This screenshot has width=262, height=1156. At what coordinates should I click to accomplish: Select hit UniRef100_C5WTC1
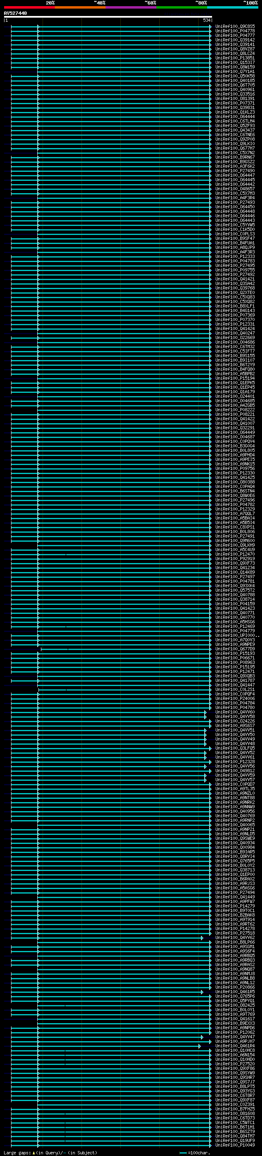tap(235, 1123)
